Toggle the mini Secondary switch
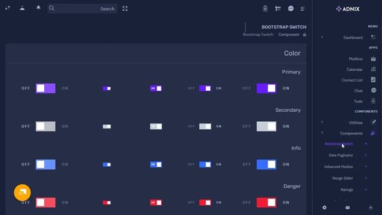This screenshot has width=382, height=215. coord(107,126)
